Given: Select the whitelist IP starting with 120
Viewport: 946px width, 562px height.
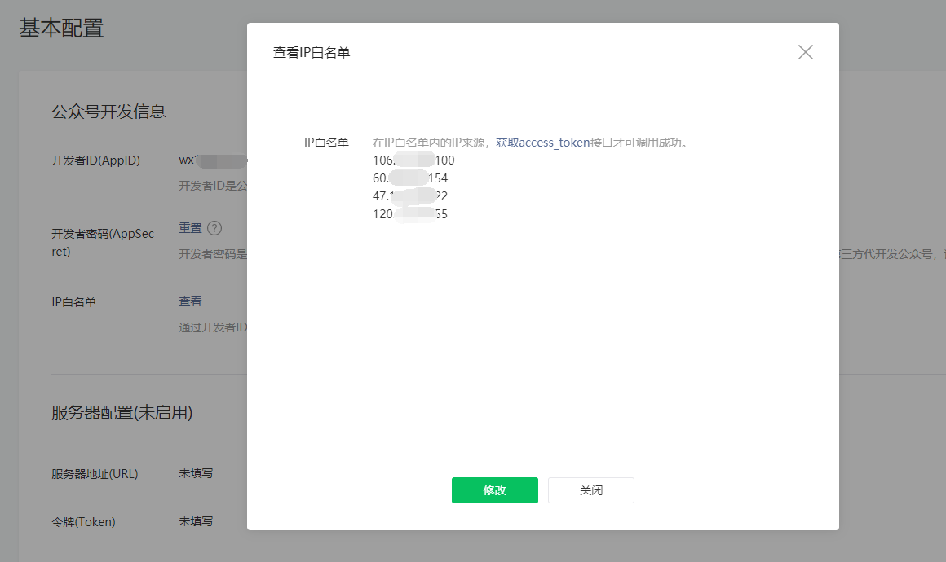Looking at the screenshot, I should tap(410, 214).
